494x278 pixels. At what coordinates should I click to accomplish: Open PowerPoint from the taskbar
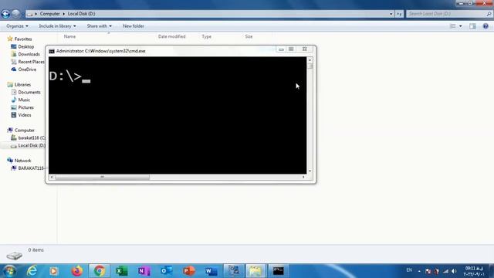189,271
